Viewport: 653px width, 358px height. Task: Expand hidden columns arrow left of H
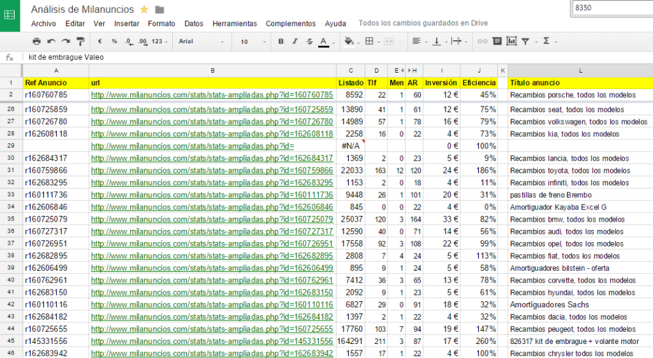click(x=409, y=71)
